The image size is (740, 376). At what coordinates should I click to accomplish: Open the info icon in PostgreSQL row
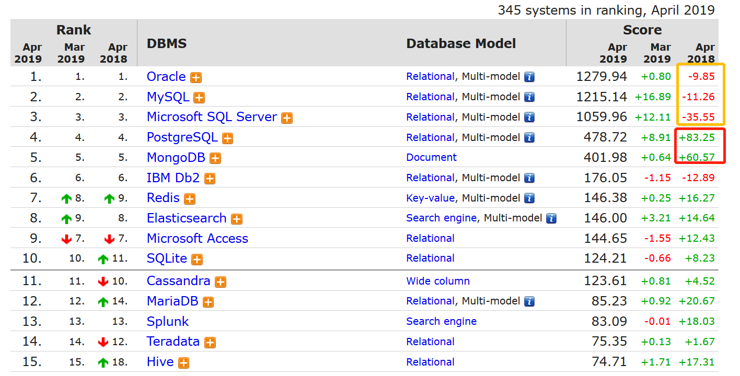click(x=529, y=138)
